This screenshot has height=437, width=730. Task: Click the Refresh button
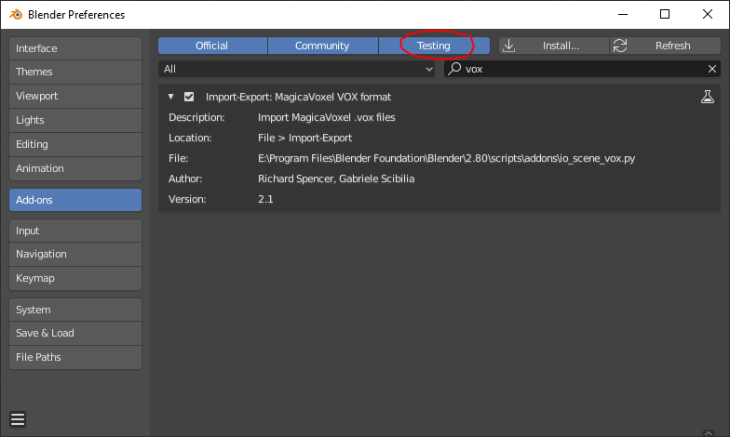coord(665,46)
